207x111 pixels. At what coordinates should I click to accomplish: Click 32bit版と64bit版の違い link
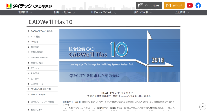(x=41, y=89)
